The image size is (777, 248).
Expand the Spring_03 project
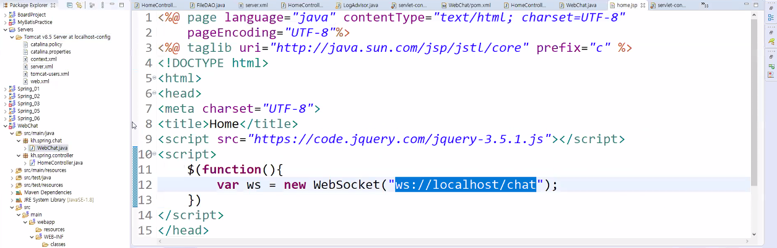(4, 103)
